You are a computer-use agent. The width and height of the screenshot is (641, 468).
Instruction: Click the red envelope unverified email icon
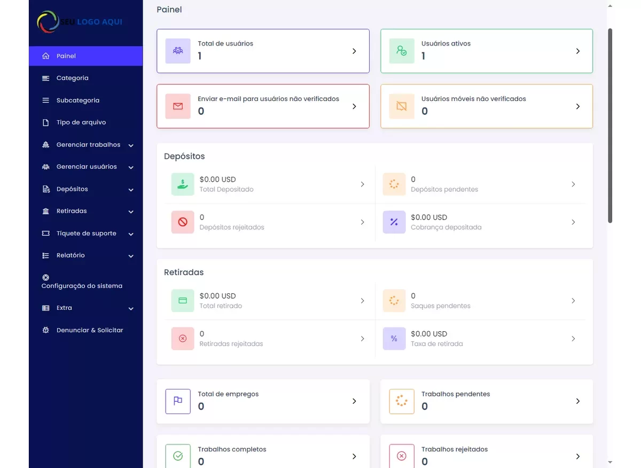click(x=178, y=106)
